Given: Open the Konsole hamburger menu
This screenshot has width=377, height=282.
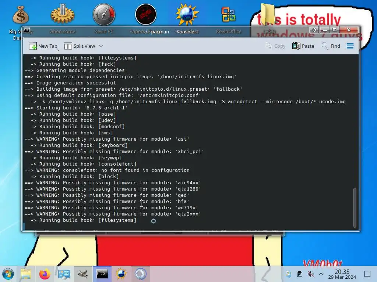Looking at the screenshot, I should coord(350,46).
